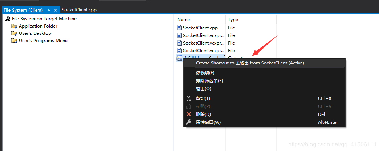Viewport: 379px width, 151px height.
Task: Choose Create Shortcut to 主输出 from SocketClient
Action: tap(250, 63)
